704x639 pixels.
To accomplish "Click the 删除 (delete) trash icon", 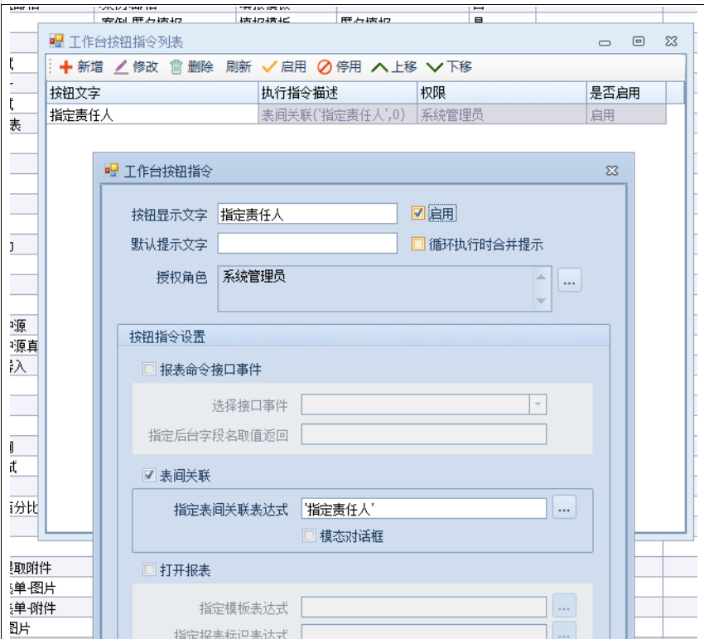I will point(176,67).
